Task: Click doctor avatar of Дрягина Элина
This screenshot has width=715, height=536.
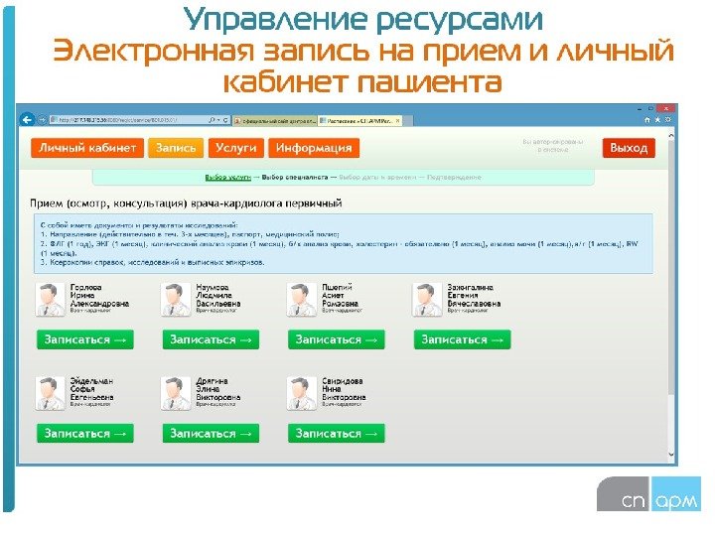Action: tap(176, 393)
